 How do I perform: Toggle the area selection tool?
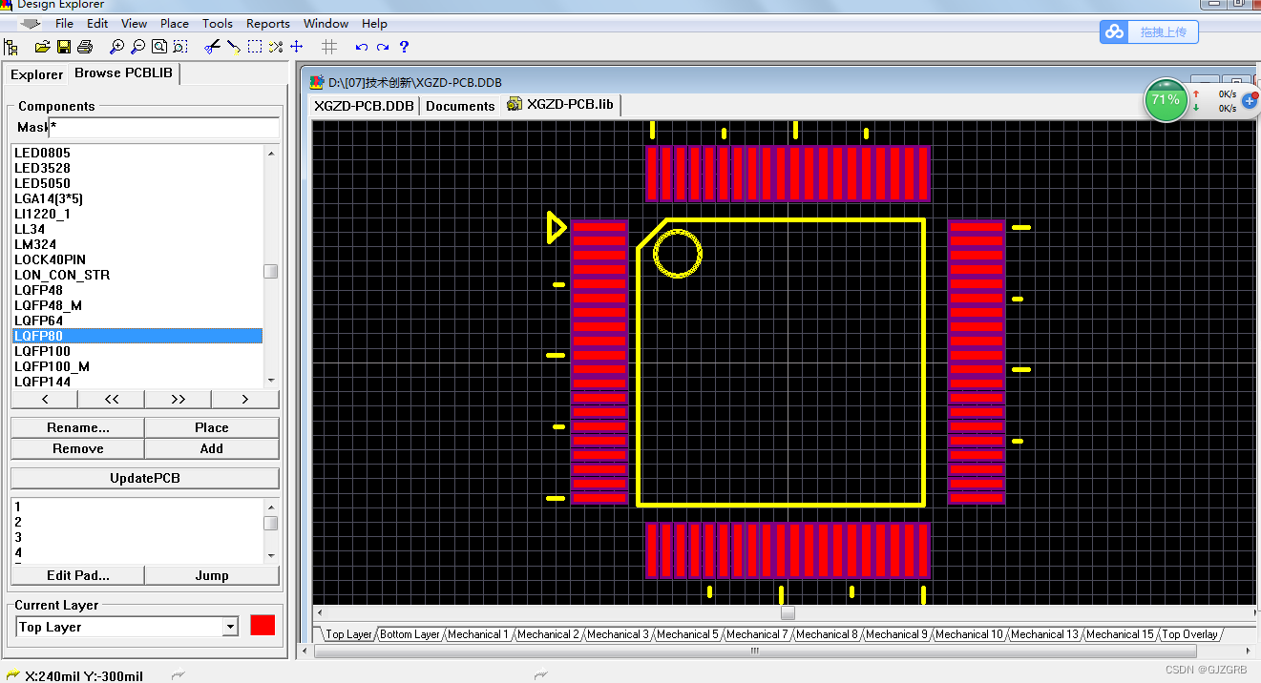pyautogui.click(x=253, y=46)
